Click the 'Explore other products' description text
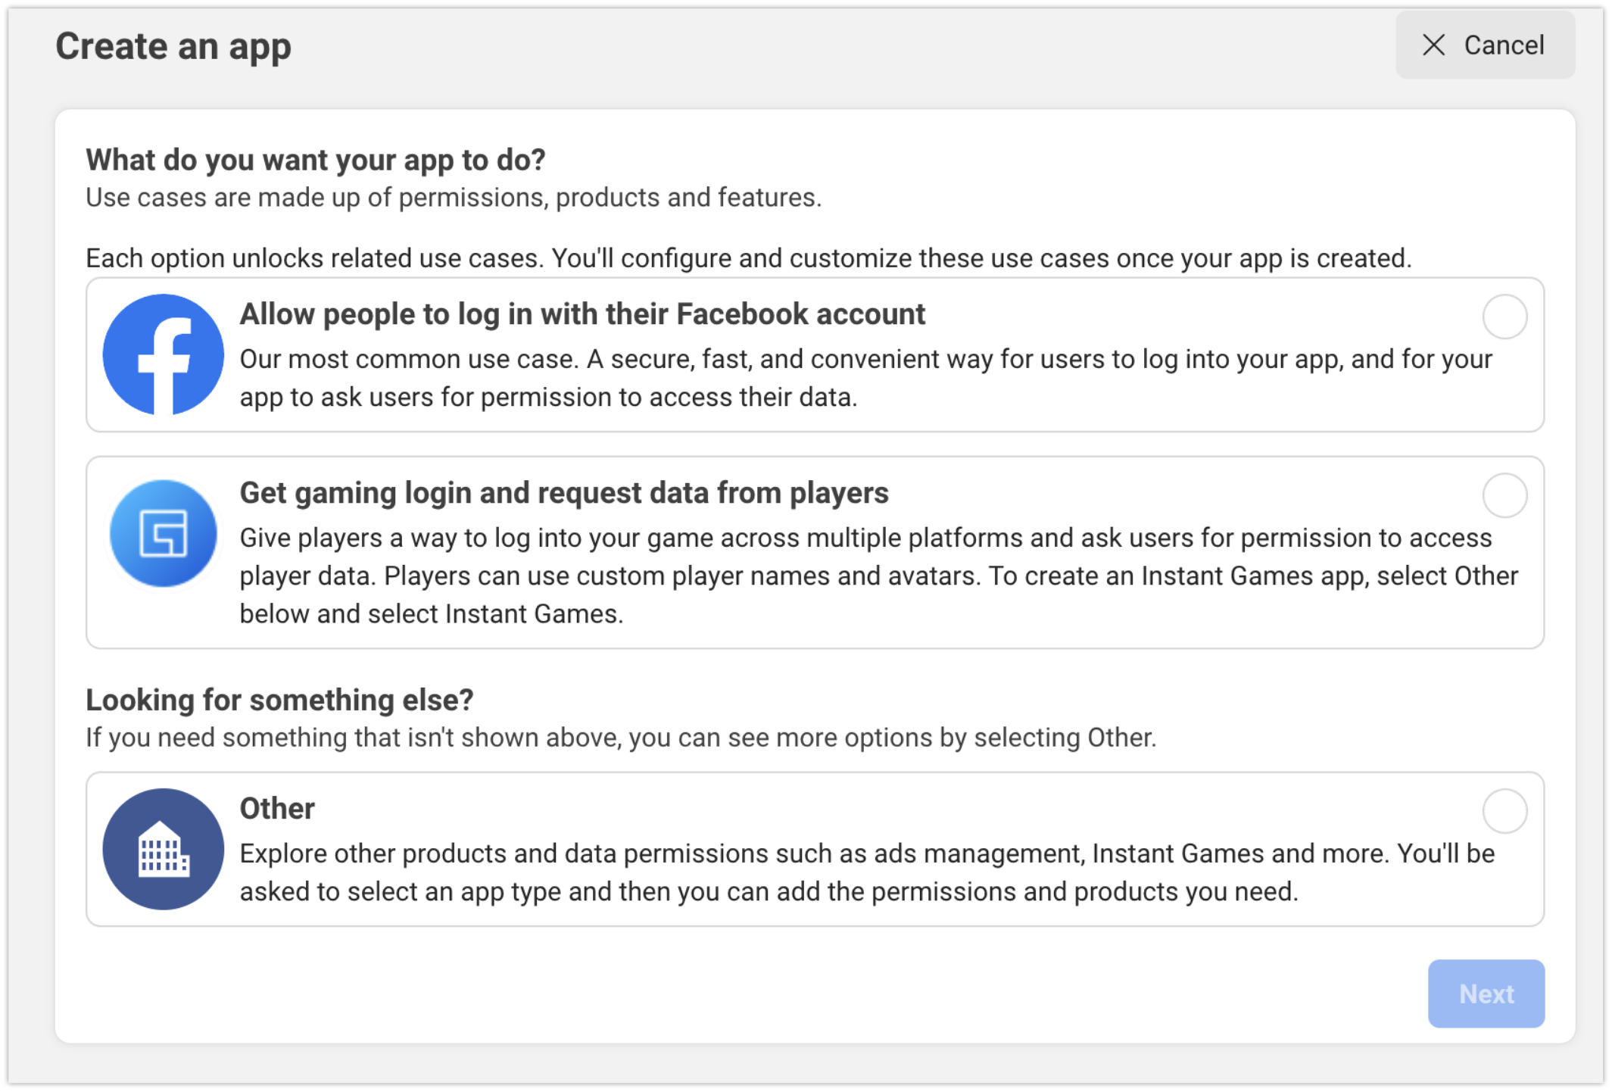The image size is (1612, 1092). click(867, 872)
